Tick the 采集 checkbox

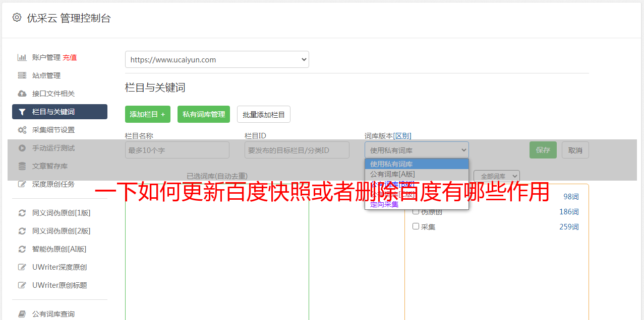416,226
